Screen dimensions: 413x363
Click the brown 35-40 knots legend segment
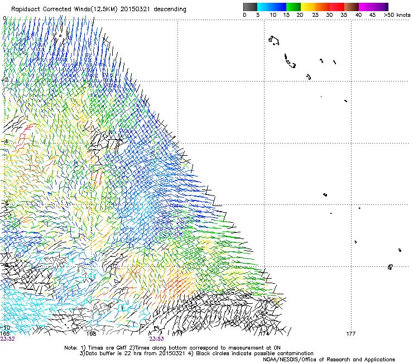click(352, 7)
